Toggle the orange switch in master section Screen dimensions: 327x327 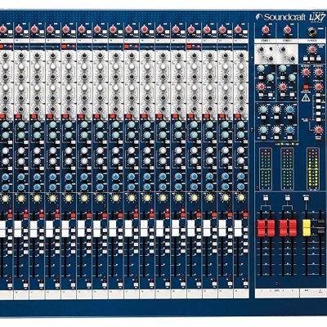(x=306, y=87)
